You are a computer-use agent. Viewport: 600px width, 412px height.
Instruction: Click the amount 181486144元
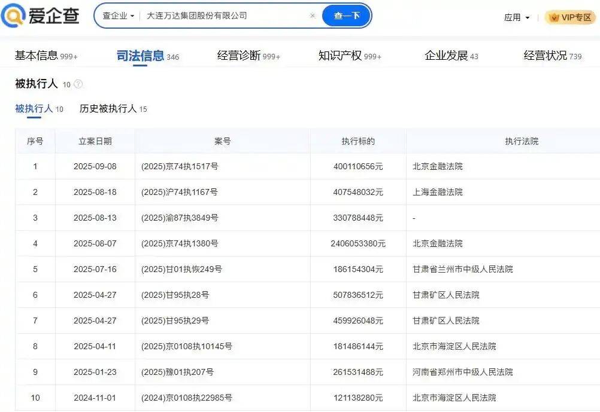pos(358,346)
